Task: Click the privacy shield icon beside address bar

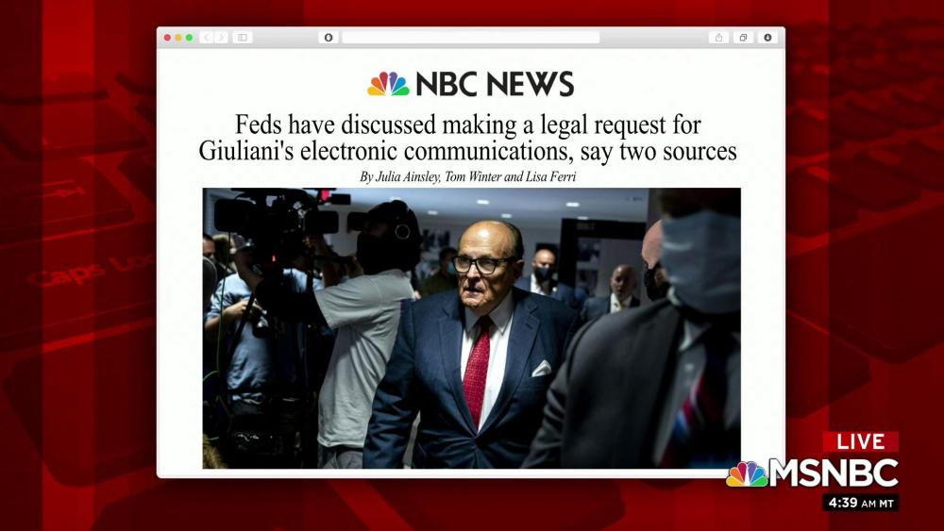Action: pos(329,38)
